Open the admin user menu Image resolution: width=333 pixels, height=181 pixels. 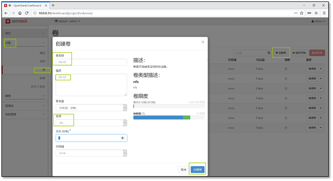click(318, 21)
